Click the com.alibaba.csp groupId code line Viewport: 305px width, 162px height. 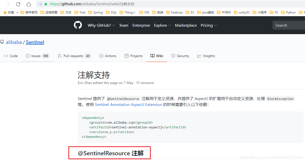tap(121, 122)
